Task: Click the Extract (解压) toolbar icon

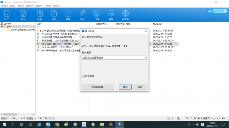Action: coord(23,14)
